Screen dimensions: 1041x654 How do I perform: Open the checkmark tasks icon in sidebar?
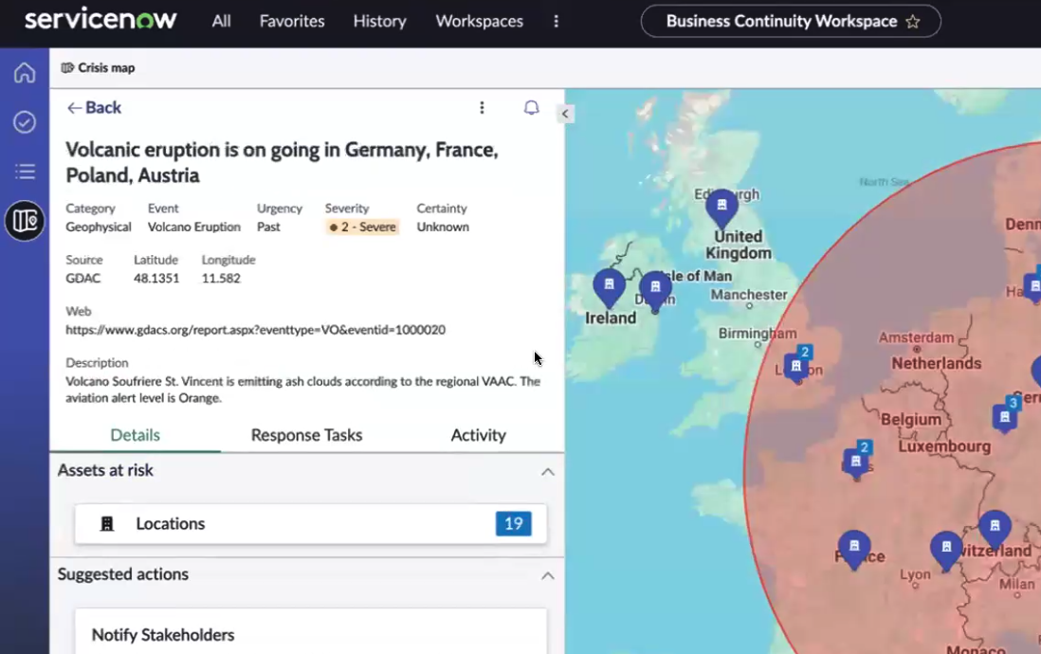25,122
